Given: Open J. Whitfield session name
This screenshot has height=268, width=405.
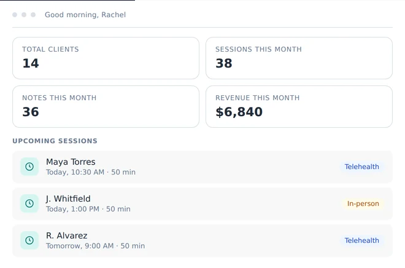Looking at the screenshot, I should point(68,199).
